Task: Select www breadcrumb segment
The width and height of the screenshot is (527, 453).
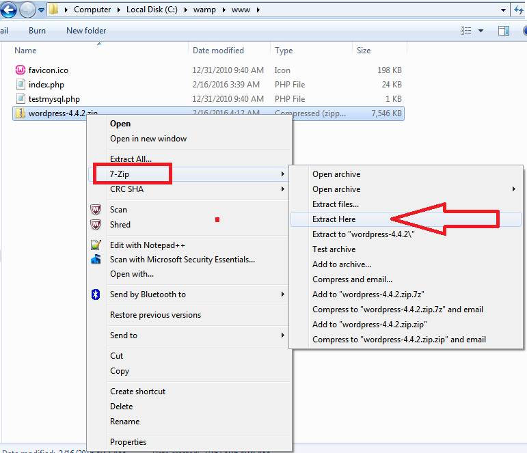Action: 241,10
